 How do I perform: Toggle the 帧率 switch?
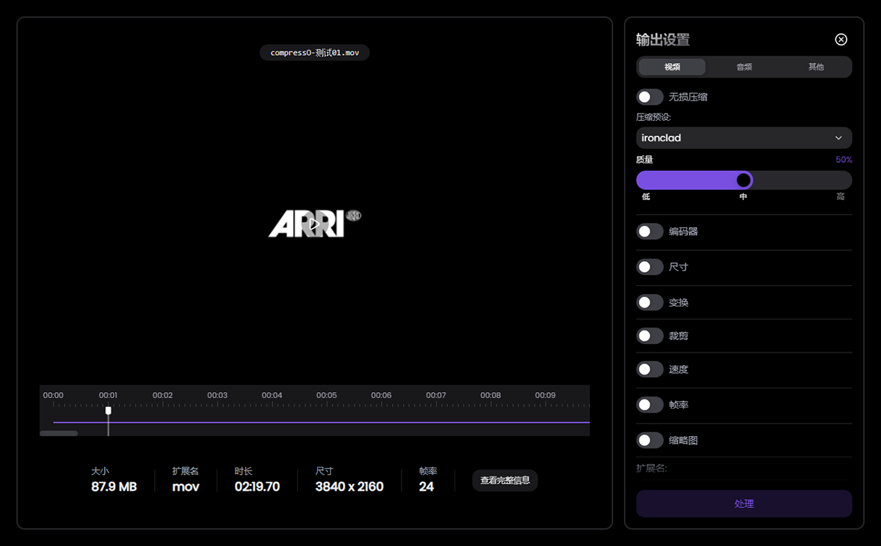650,405
